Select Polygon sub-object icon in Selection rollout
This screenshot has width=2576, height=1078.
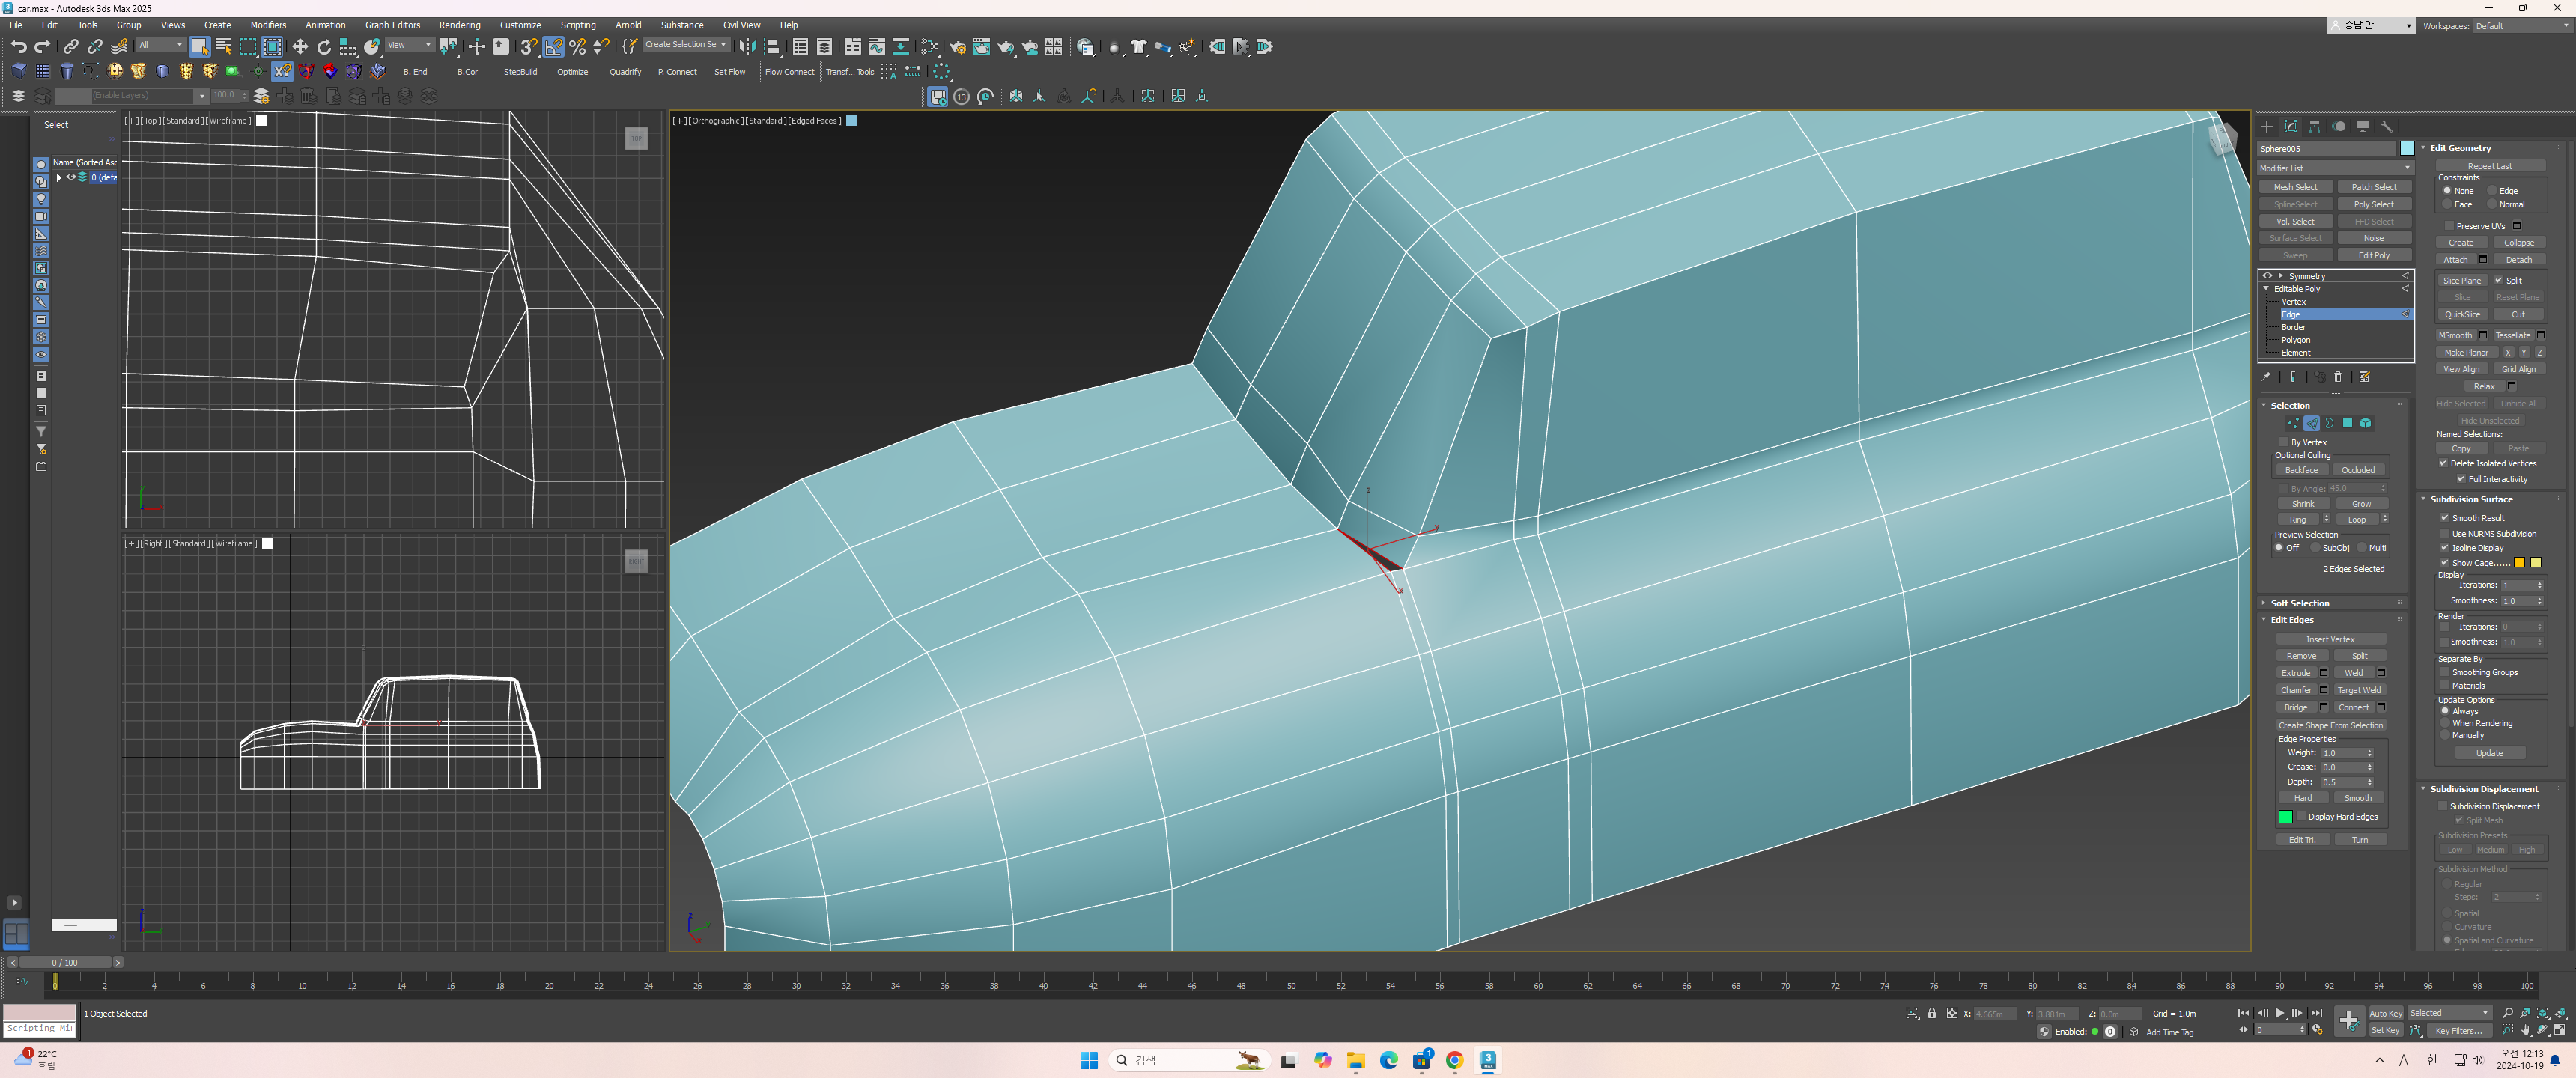coord(2348,423)
